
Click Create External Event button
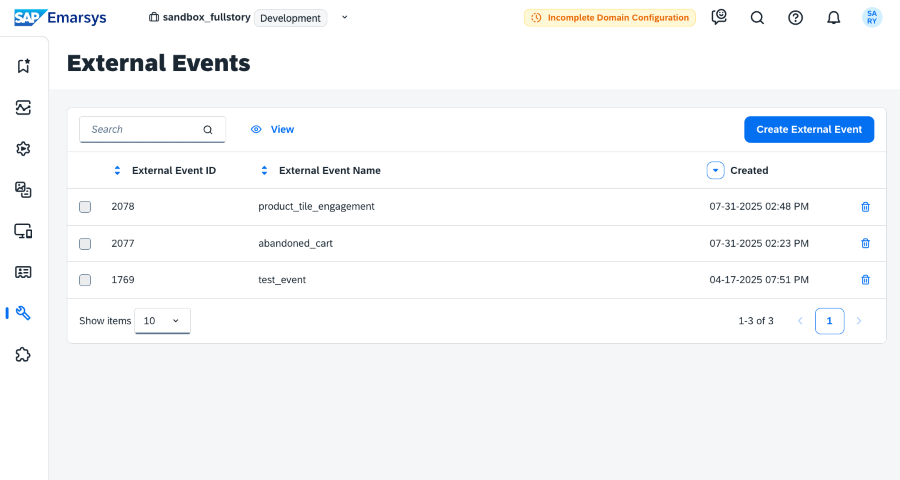(x=809, y=130)
